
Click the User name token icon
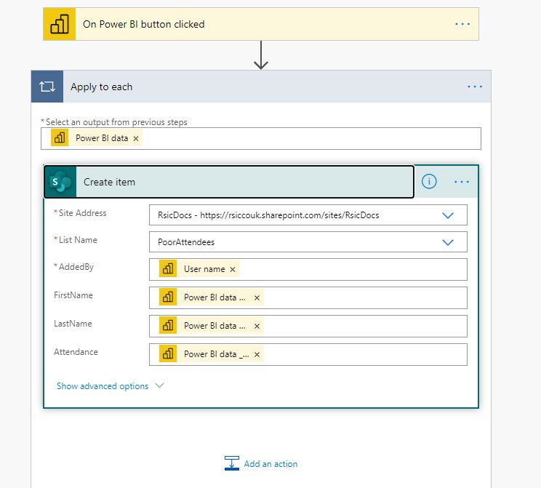tap(168, 269)
